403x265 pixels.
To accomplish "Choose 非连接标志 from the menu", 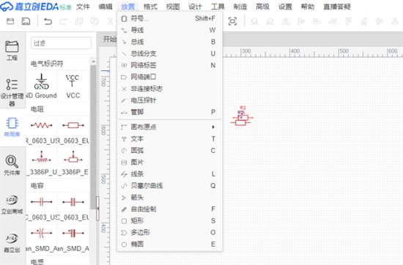I will coord(170,89).
